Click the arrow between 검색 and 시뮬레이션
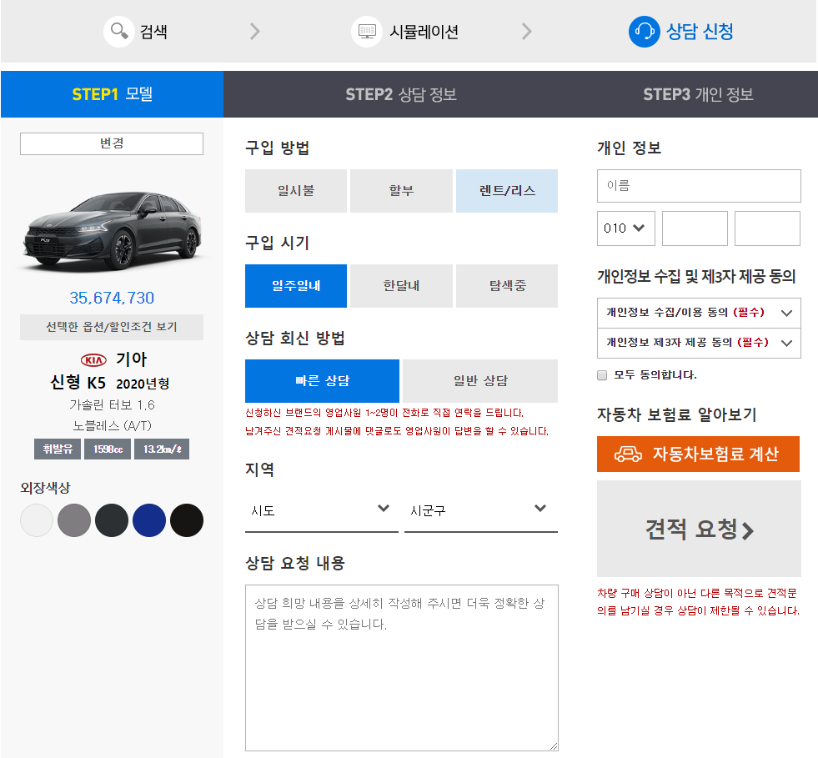The width and height of the screenshot is (818, 758). pos(254,32)
